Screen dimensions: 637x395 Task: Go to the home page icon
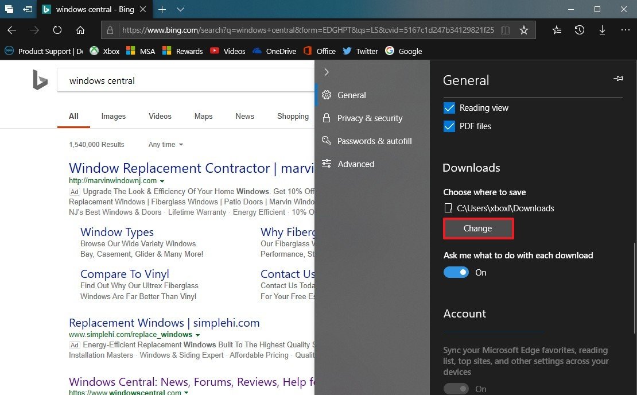(x=80, y=30)
